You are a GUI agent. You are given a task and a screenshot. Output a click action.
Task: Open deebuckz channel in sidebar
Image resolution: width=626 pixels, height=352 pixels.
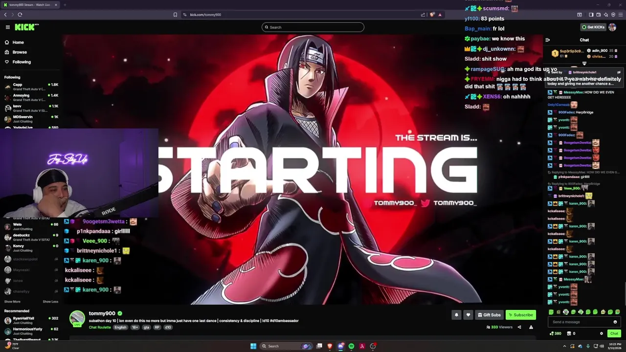[x=31, y=237]
